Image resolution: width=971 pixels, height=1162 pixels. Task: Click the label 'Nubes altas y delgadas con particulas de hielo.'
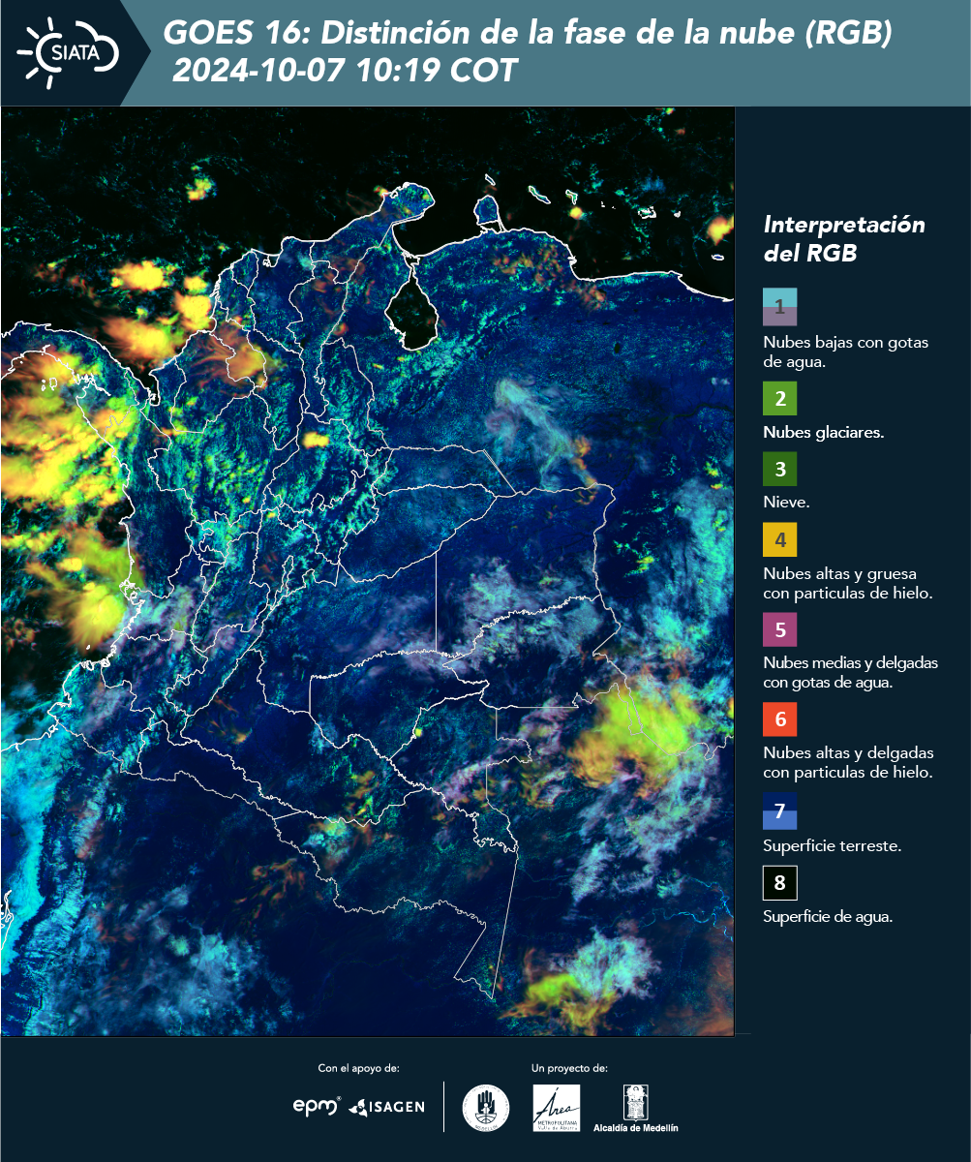(848, 763)
